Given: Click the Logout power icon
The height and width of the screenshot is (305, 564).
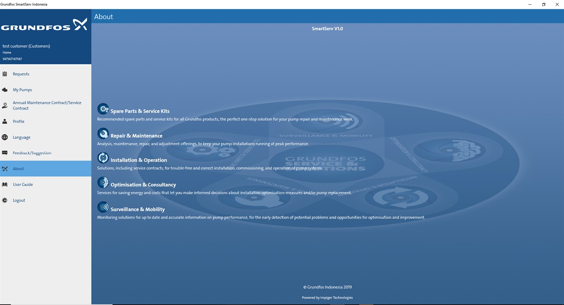Looking at the screenshot, I should pos(4,200).
